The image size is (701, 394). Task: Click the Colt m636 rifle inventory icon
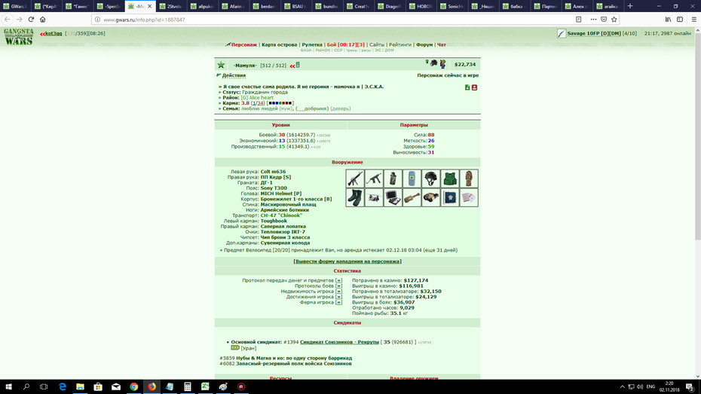coord(355,179)
